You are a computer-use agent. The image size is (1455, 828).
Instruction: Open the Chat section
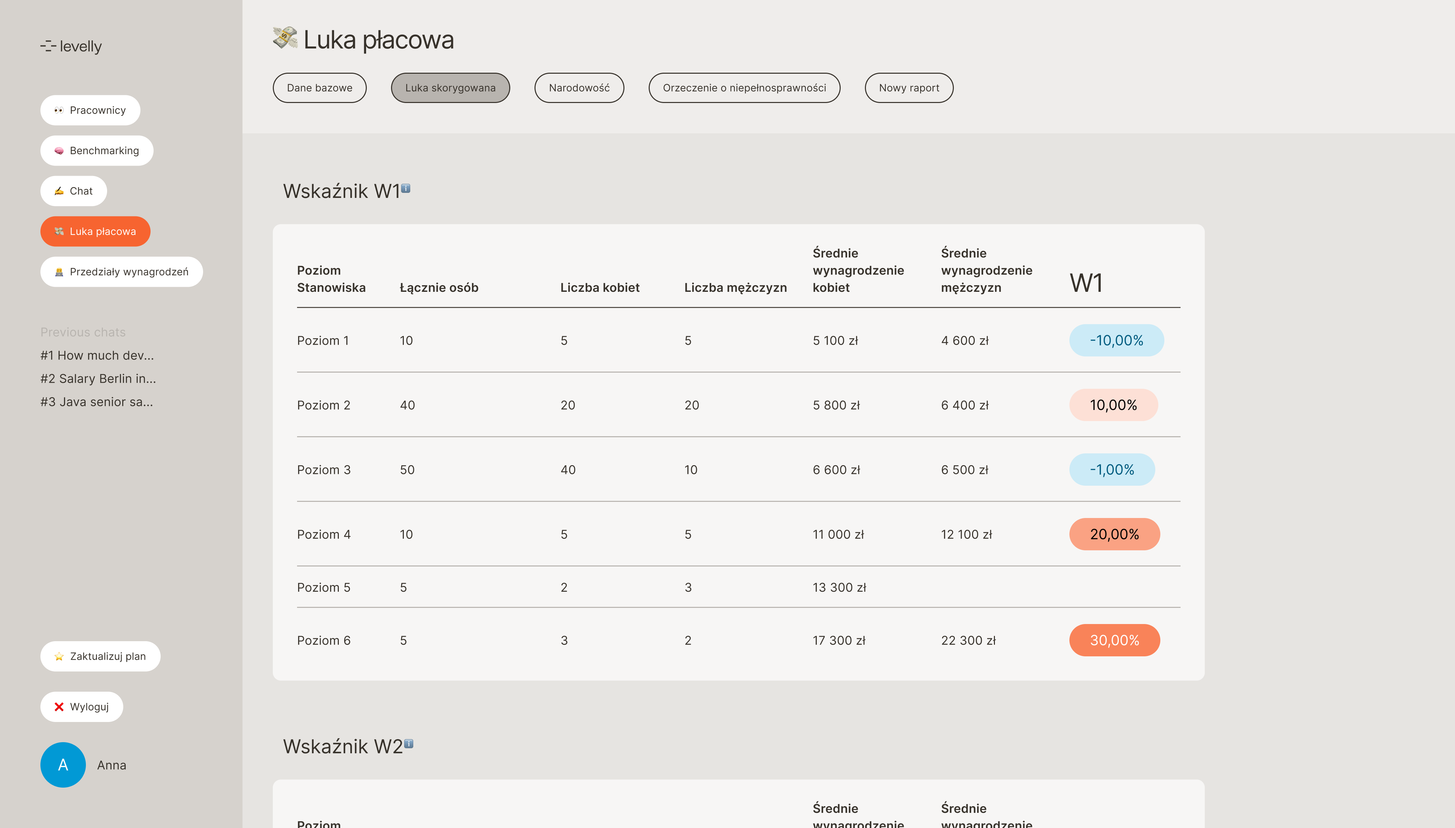point(73,191)
